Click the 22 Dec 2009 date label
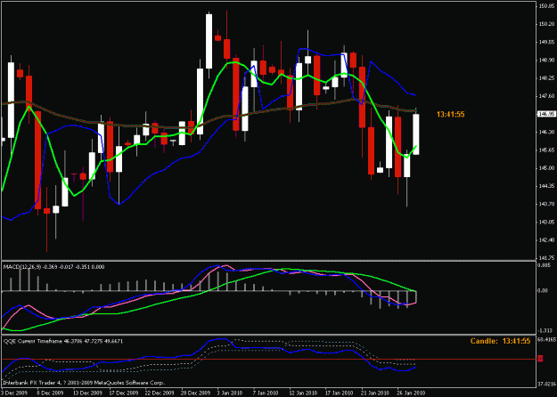 click(160, 393)
